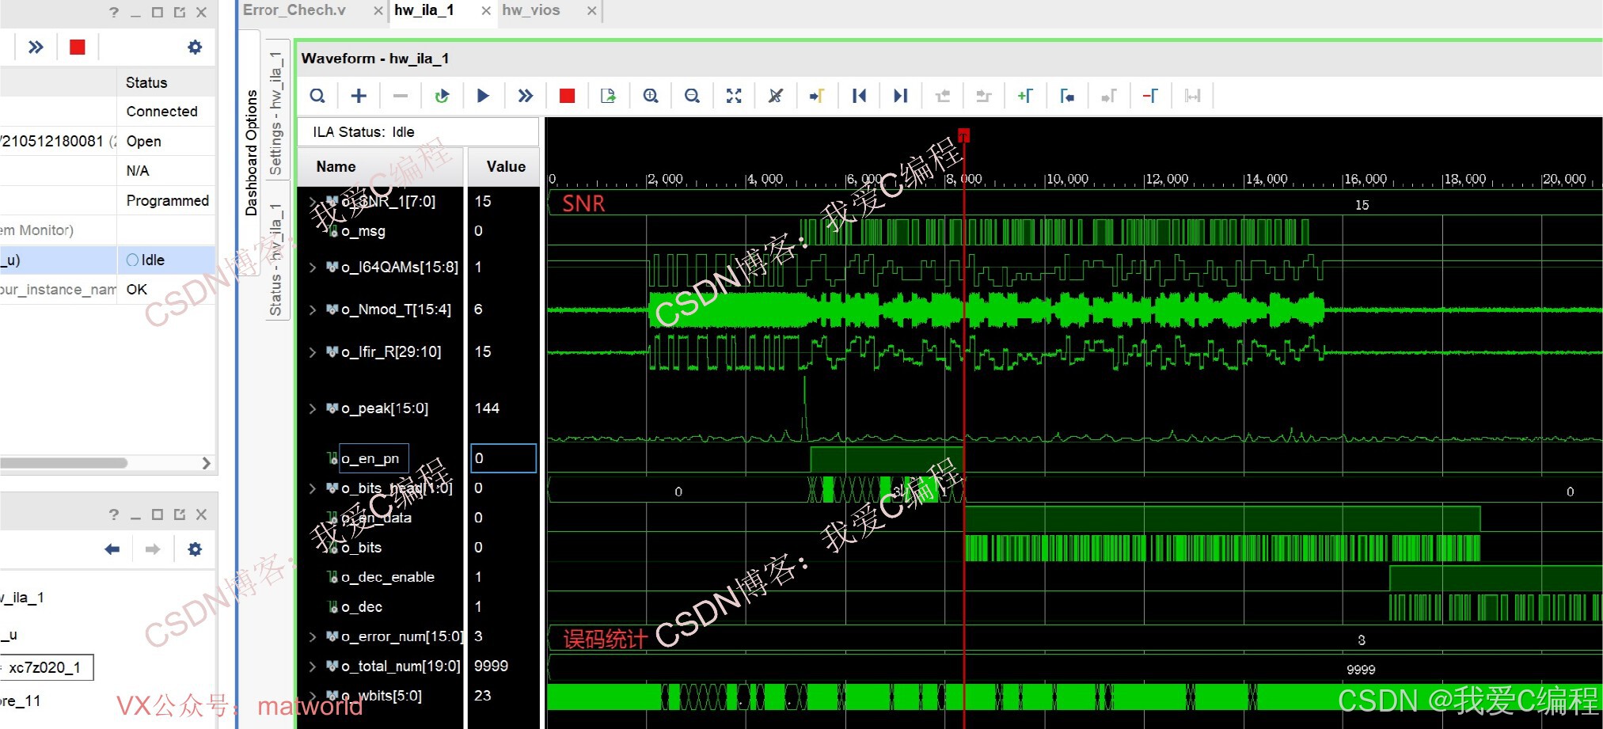The width and height of the screenshot is (1603, 729).
Task: Enable auto re-trigger mode
Action: pos(443,95)
